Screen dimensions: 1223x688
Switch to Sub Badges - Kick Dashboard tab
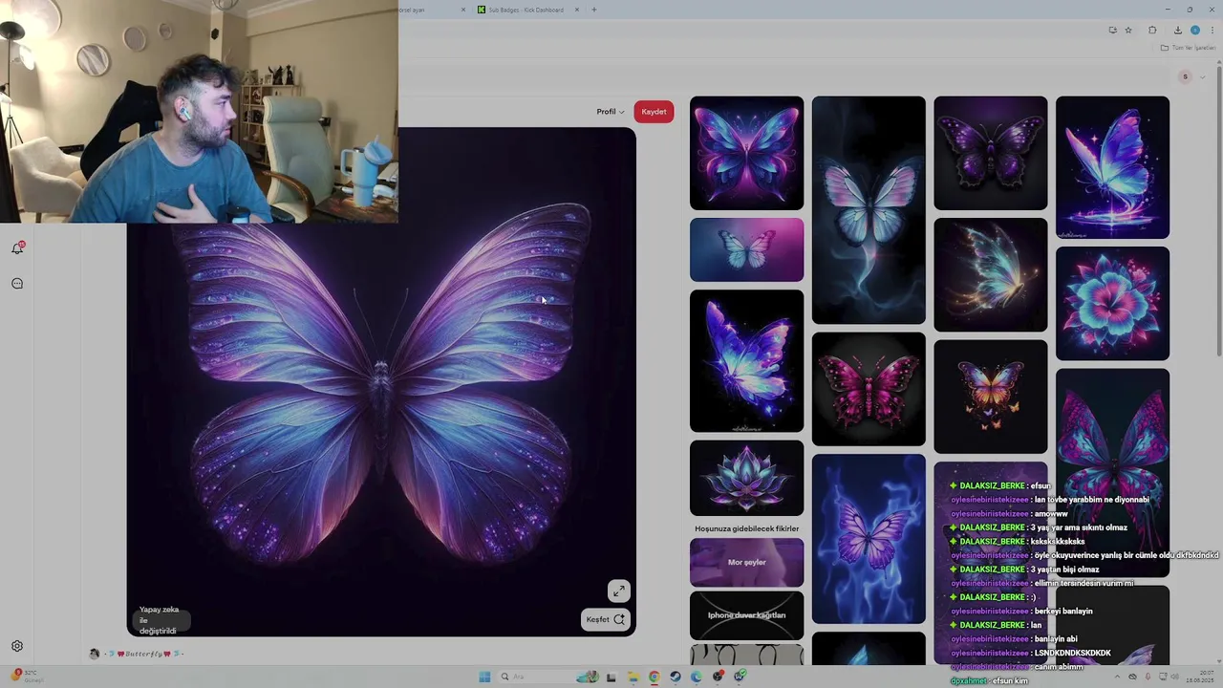pos(526,10)
